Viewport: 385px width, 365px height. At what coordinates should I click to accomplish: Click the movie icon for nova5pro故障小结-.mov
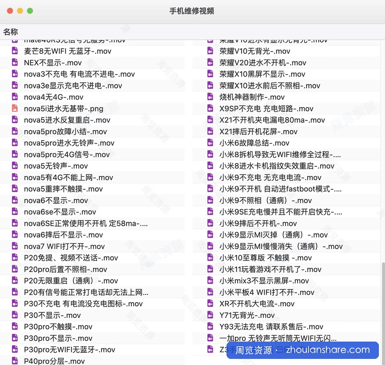[15, 131]
